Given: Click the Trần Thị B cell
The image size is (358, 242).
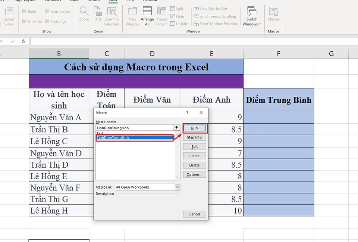Looking at the screenshot, I should pos(59,130).
